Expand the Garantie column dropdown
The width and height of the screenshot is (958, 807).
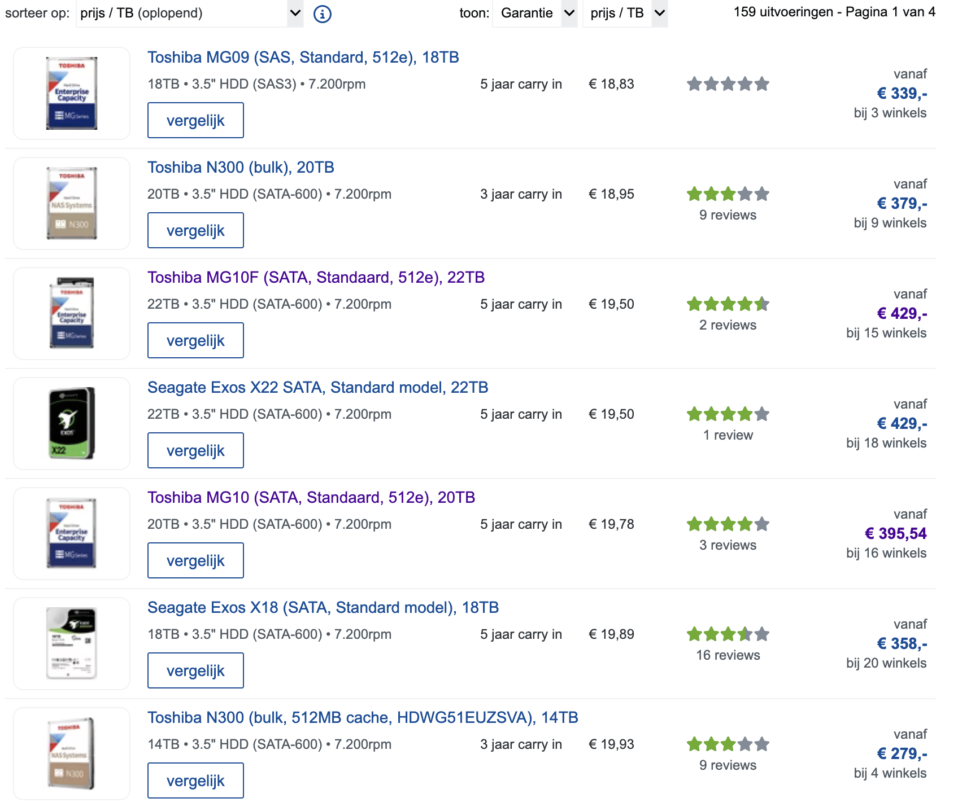[x=534, y=14]
